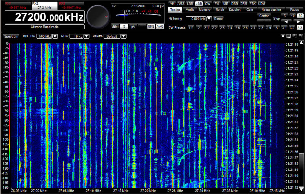
Task: Switch to the Squelch tab
Action: click(x=234, y=10)
